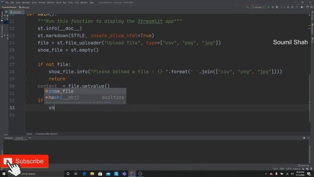Choose show_file from autocomplete list

pyautogui.click(x=85, y=91)
